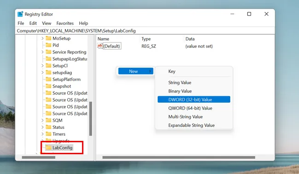Screen dimensions: 299x174
Task: Choose String Value in New submenu
Action: point(194,82)
